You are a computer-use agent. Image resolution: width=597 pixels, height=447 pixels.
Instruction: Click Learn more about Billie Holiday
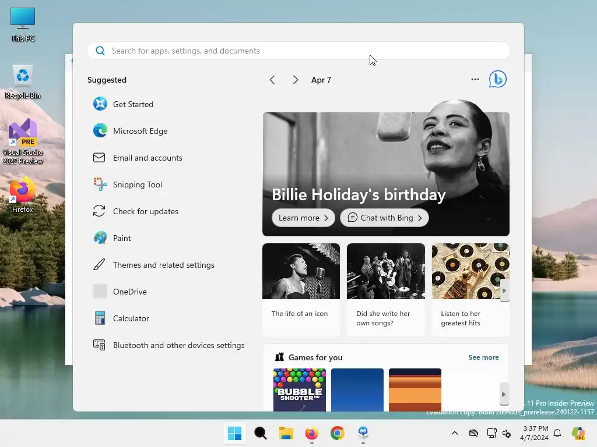(x=303, y=218)
